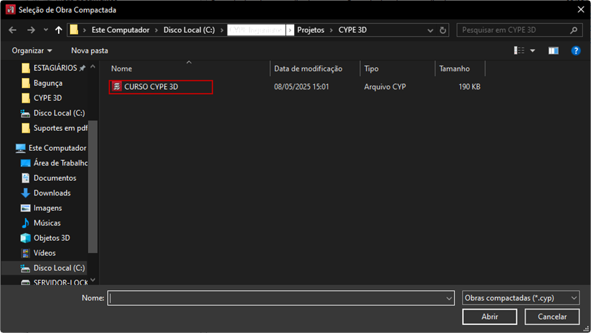The height and width of the screenshot is (333, 591).
Task: Click the Cancelar button
Action: coord(552,317)
